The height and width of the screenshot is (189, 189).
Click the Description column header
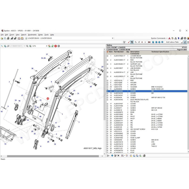135,52
